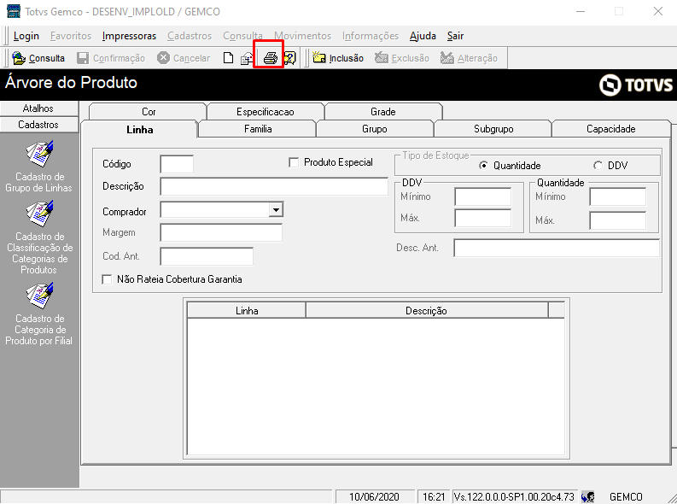This screenshot has height=504, width=677.
Task: Check Não Rateia Cobertura Garantia
Action: [107, 279]
